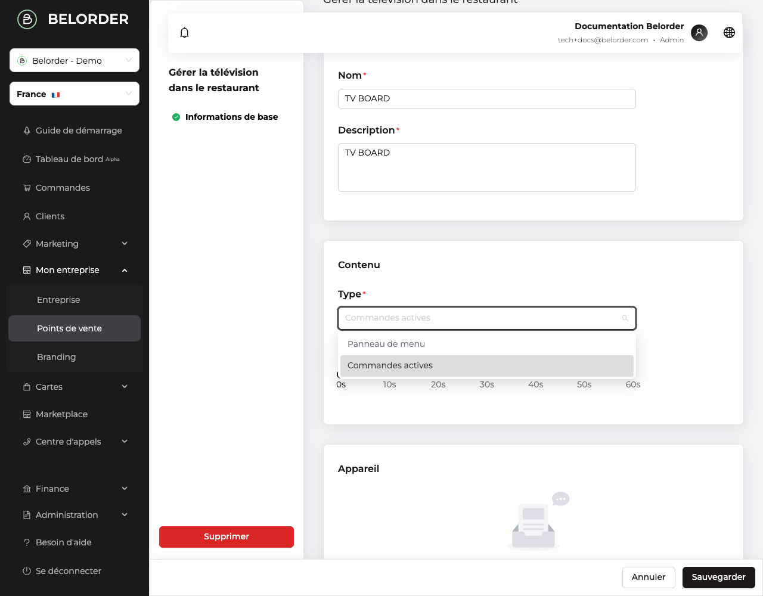Viewport: 763px width, 596px height.
Task: Expand the Centre d'appels chevron
Action: click(x=125, y=441)
